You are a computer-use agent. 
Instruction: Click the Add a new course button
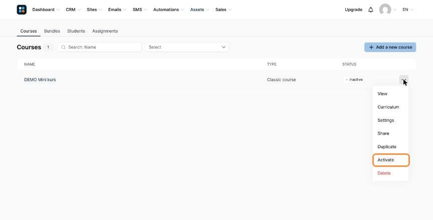click(390, 47)
